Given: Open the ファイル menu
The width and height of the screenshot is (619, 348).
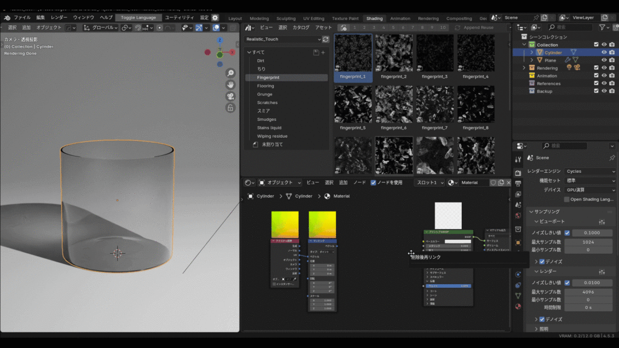Looking at the screenshot, I should pyautogui.click(x=22, y=18).
